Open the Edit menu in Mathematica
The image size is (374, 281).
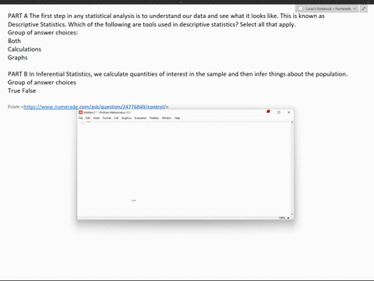tap(88, 118)
